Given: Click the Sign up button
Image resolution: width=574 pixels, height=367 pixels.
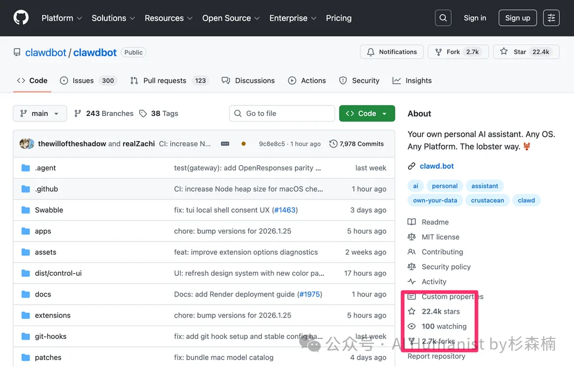Looking at the screenshot, I should click(x=517, y=18).
